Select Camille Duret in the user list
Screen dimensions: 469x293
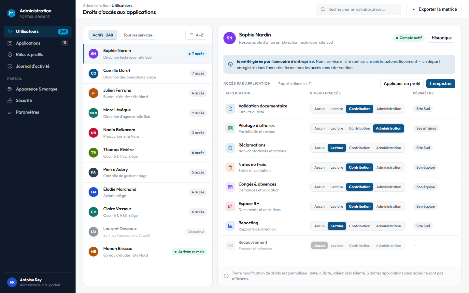pos(148,74)
